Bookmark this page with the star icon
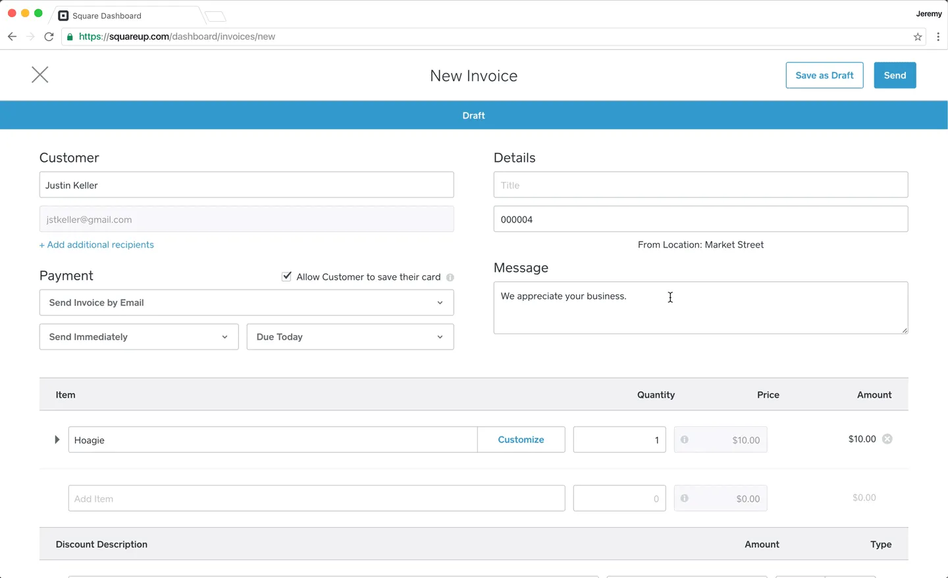This screenshot has width=948, height=578. pos(918,37)
